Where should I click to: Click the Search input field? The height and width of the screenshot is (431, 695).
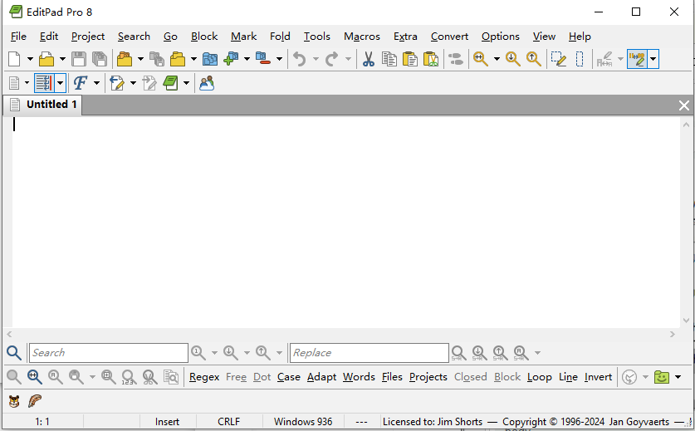coord(109,353)
